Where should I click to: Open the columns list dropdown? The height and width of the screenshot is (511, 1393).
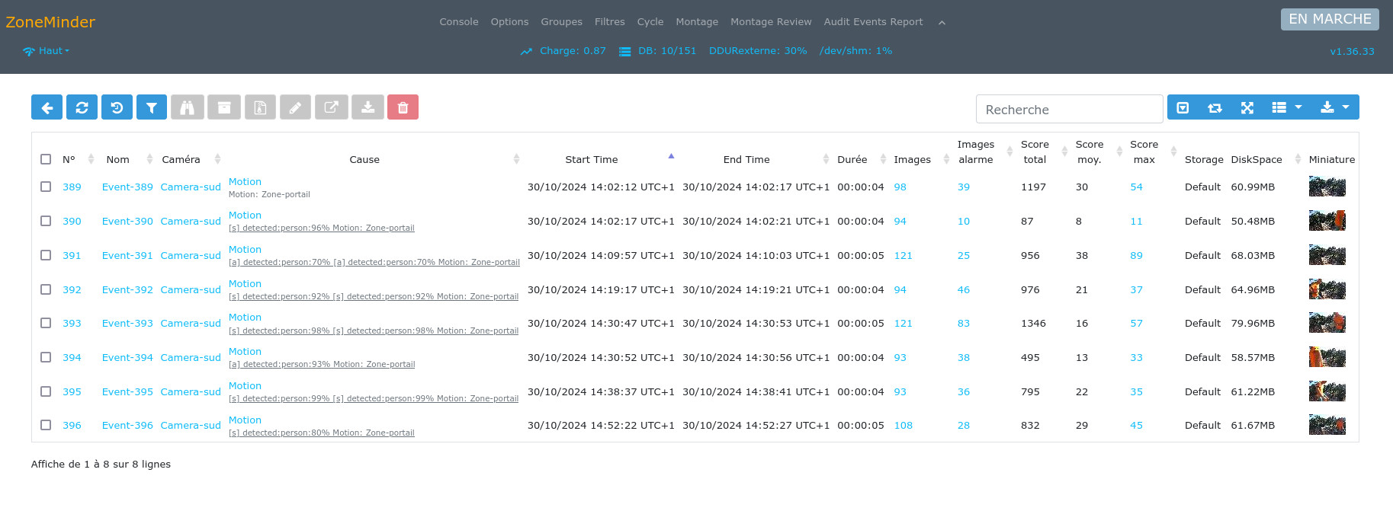[1287, 107]
